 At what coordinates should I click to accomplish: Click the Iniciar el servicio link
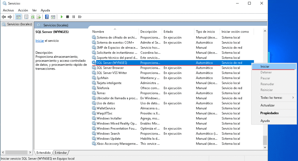coord(40,41)
